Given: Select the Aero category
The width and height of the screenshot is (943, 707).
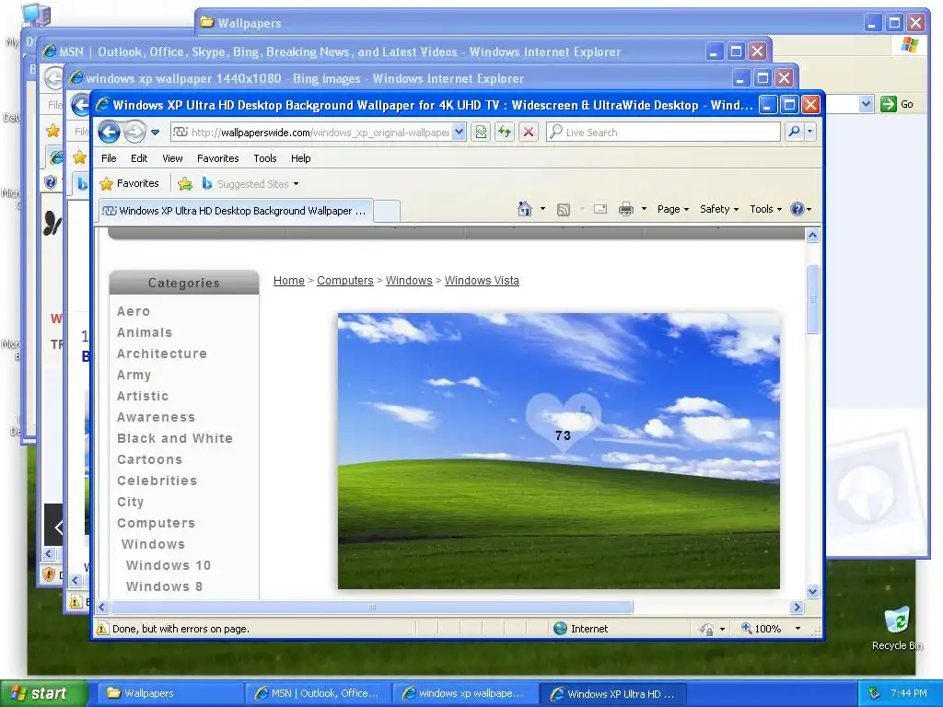Looking at the screenshot, I should pos(134,311).
